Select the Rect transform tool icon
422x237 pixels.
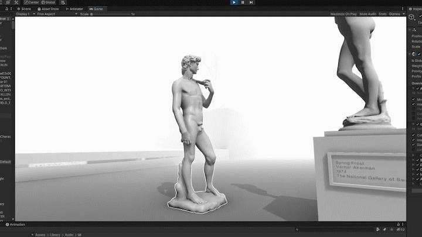(x=8, y=2)
